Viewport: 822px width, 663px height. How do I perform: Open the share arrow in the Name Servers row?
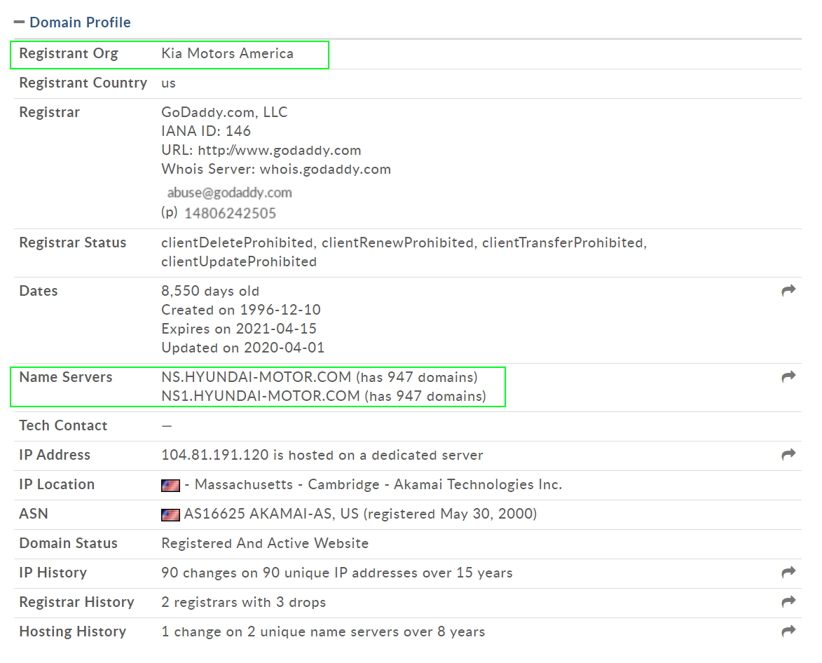point(788,376)
